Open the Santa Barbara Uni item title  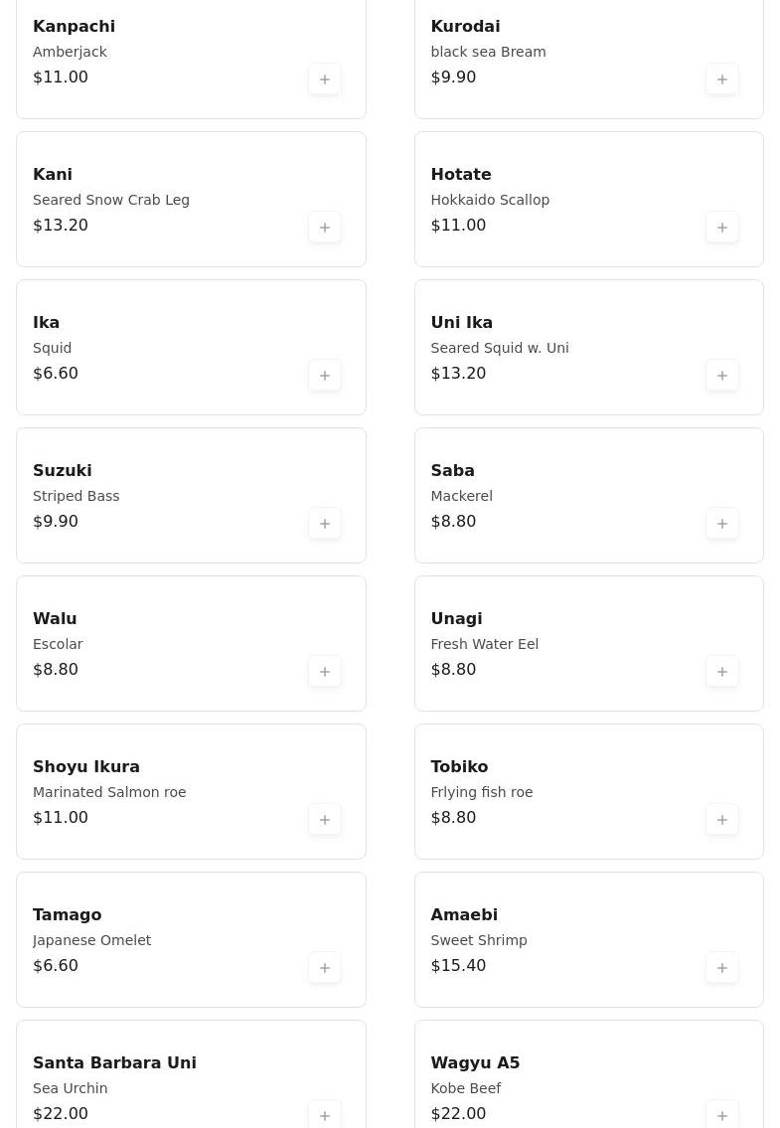(x=114, y=1062)
